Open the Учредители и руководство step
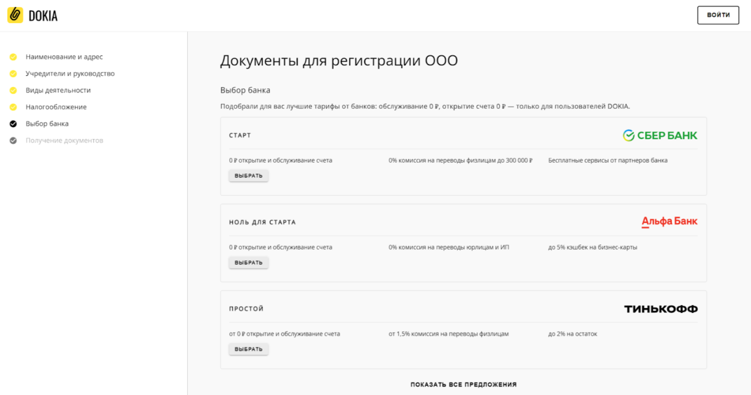Screen dimensions: 751x395 [70, 74]
